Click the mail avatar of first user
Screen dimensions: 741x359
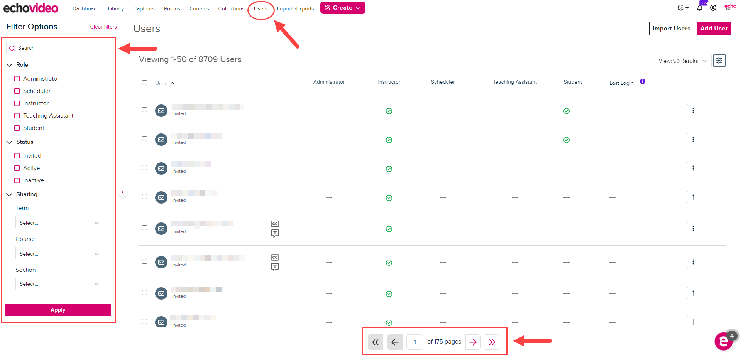click(161, 111)
